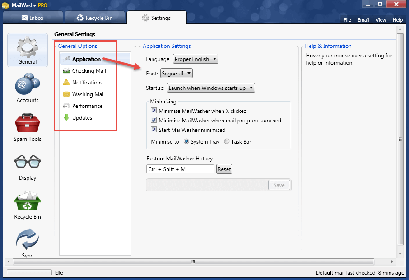The width and height of the screenshot is (409, 280).
Task: Open the General settings gear icon
Action: [x=28, y=47]
